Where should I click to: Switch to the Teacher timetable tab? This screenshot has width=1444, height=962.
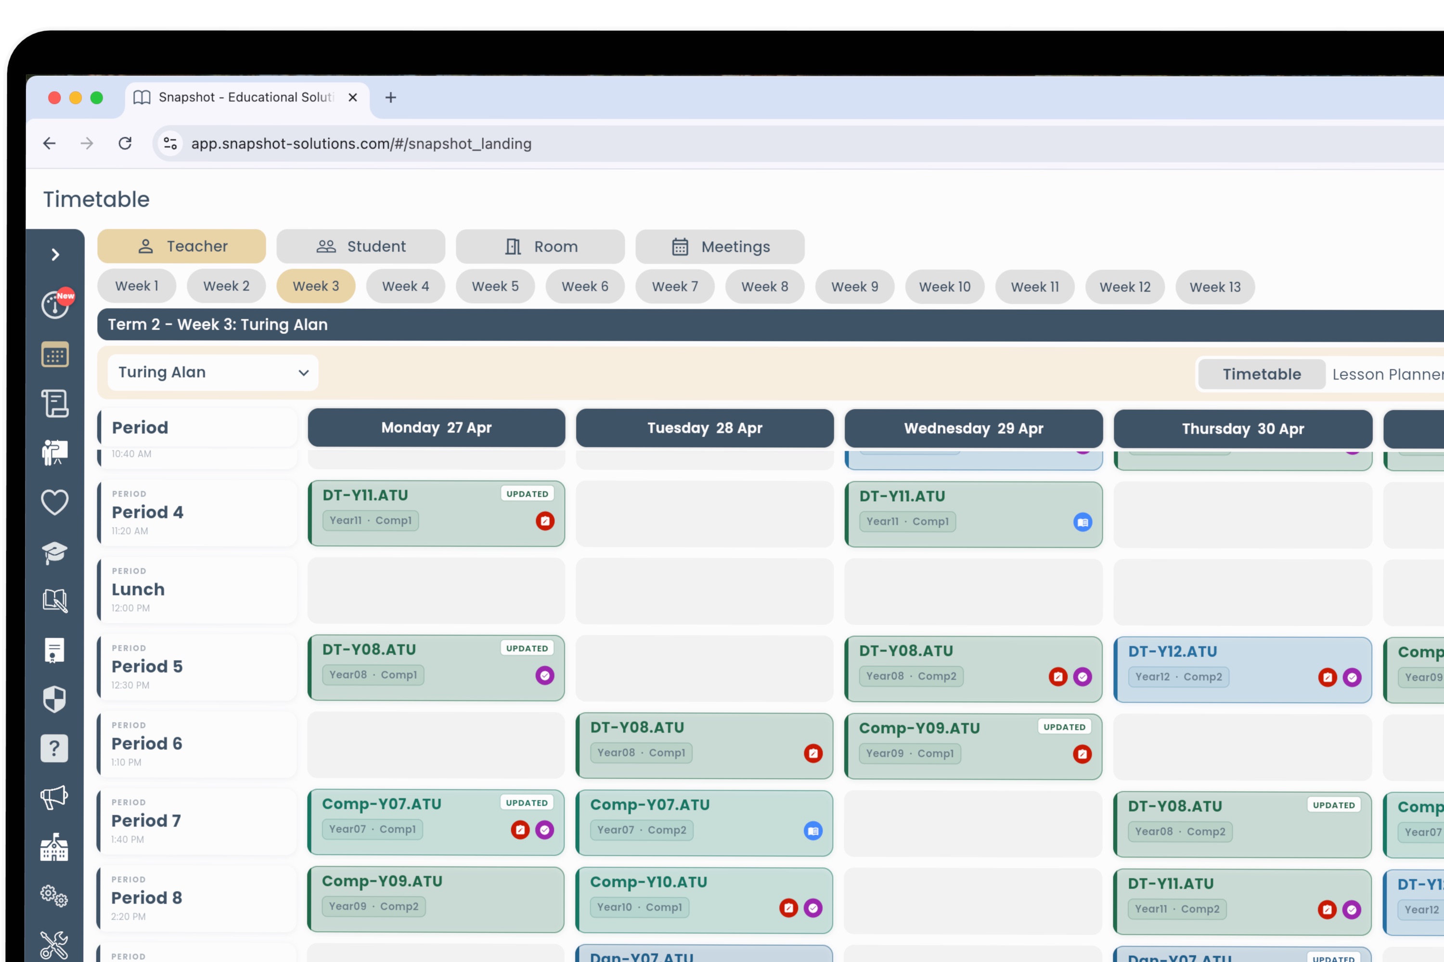click(x=182, y=246)
